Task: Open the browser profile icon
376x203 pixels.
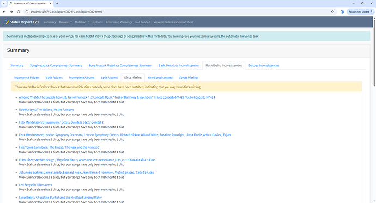Action: pos(342,12)
